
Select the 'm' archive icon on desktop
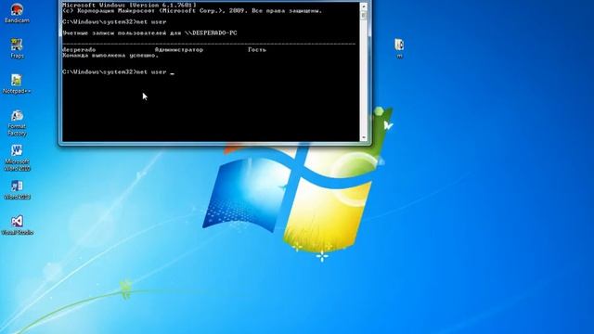click(399, 48)
